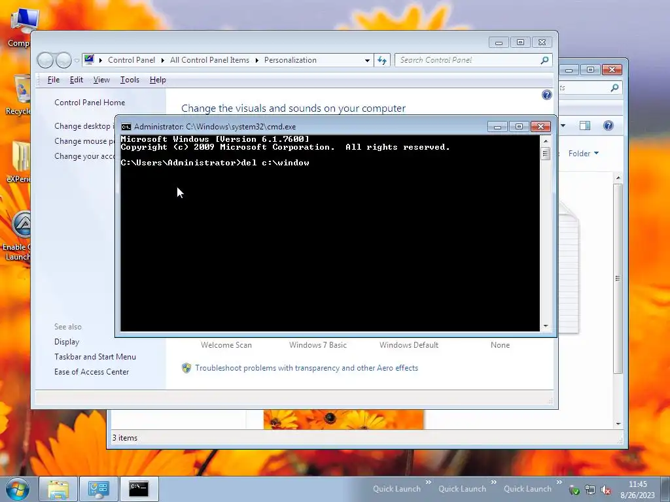Expand the first Quick Launch toolbar chevron
Viewport: 670px width, 502px height.
coord(428,482)
